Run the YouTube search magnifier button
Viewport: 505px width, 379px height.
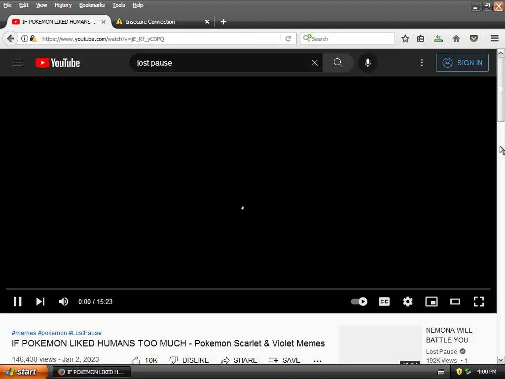[x=338, y=63]
